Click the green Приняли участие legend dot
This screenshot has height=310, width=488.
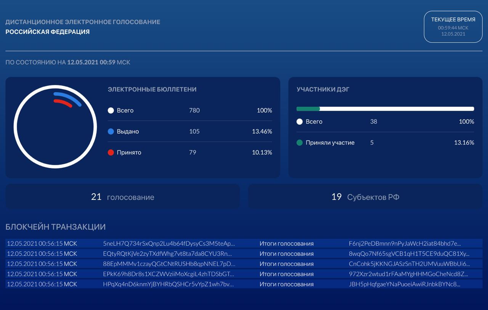300,143
